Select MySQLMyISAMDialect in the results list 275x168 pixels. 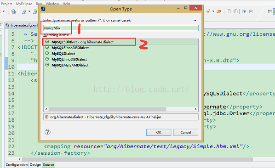[121, 65]
